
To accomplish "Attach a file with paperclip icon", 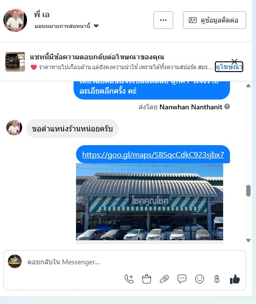I will (164, 279).
